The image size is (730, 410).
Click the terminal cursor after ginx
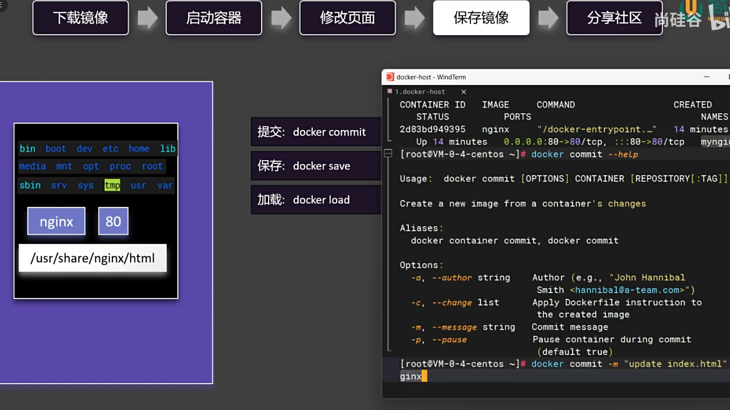pos(424,376)
